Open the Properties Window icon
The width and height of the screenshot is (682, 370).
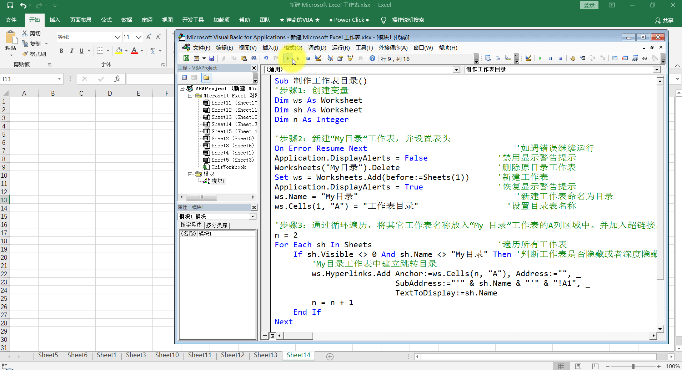(340, 58)
